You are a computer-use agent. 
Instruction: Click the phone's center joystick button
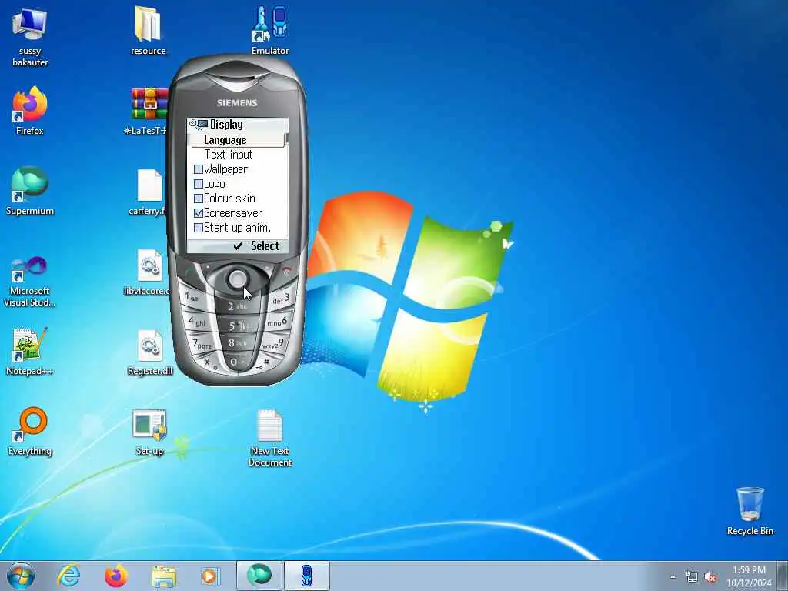coord(237,279)
